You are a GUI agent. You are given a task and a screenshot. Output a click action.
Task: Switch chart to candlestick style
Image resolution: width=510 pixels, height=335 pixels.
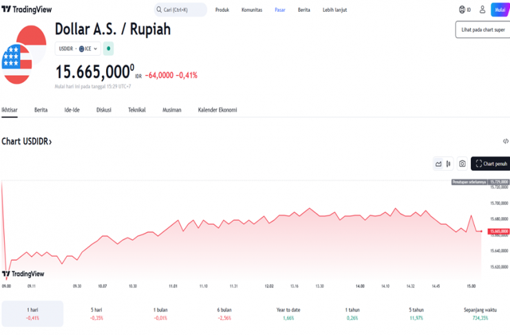[449, 163]
